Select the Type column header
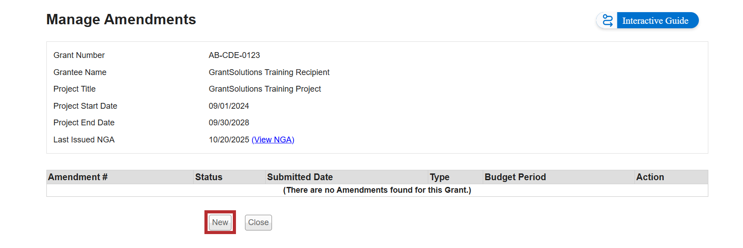 [439, 177]
